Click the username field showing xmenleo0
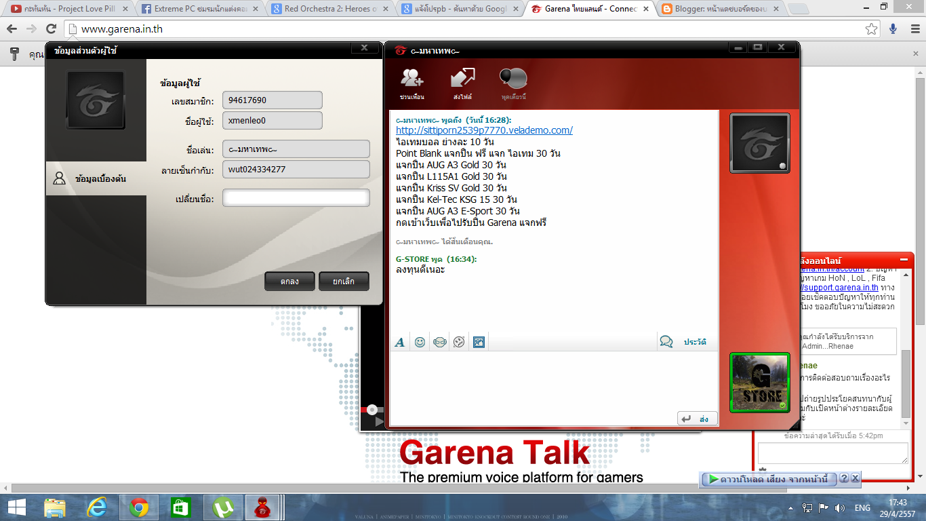926x521 pixels. click(x=272, y=121)
